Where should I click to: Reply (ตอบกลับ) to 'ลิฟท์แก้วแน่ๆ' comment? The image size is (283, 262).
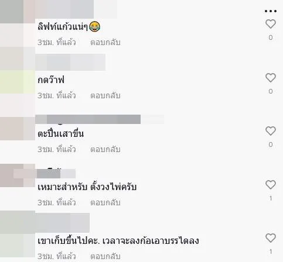[105, 42]
